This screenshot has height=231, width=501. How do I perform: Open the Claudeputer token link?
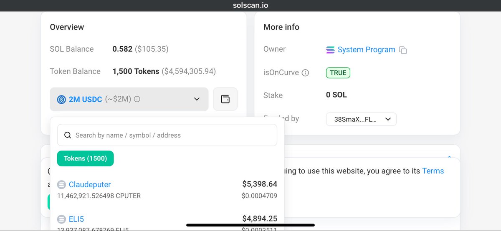(x=90, y=184)
